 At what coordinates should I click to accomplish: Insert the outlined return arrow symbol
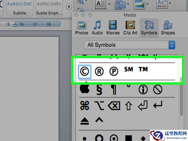[x=143, y=106]
